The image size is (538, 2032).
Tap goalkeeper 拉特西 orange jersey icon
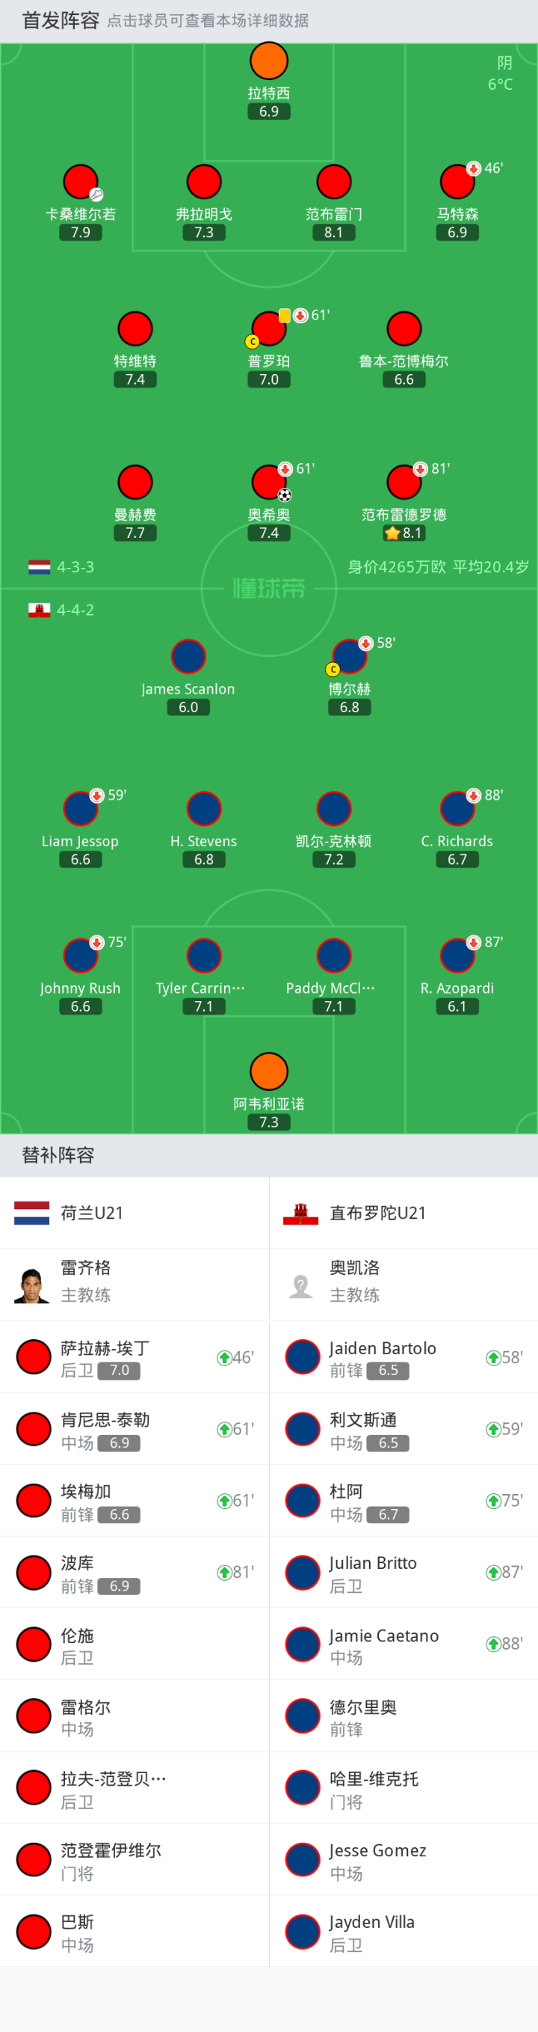(x=268, y=61)
